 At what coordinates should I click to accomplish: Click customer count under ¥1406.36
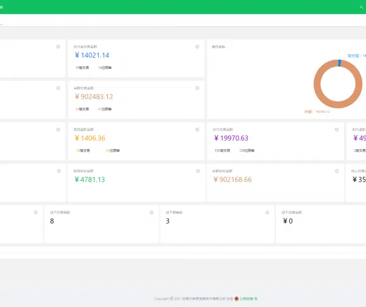113,150
